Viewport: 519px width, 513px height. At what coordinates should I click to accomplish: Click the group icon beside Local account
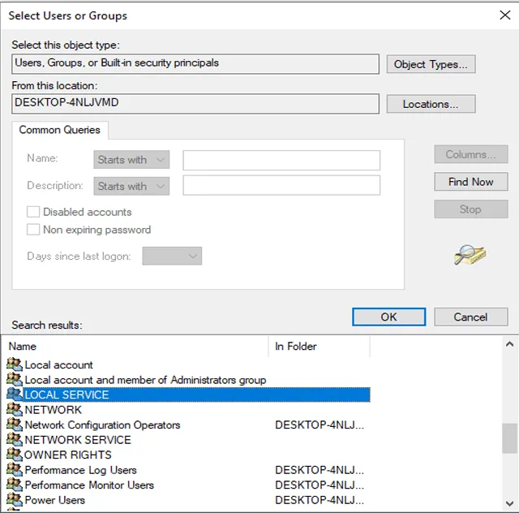tap(15, 364)
